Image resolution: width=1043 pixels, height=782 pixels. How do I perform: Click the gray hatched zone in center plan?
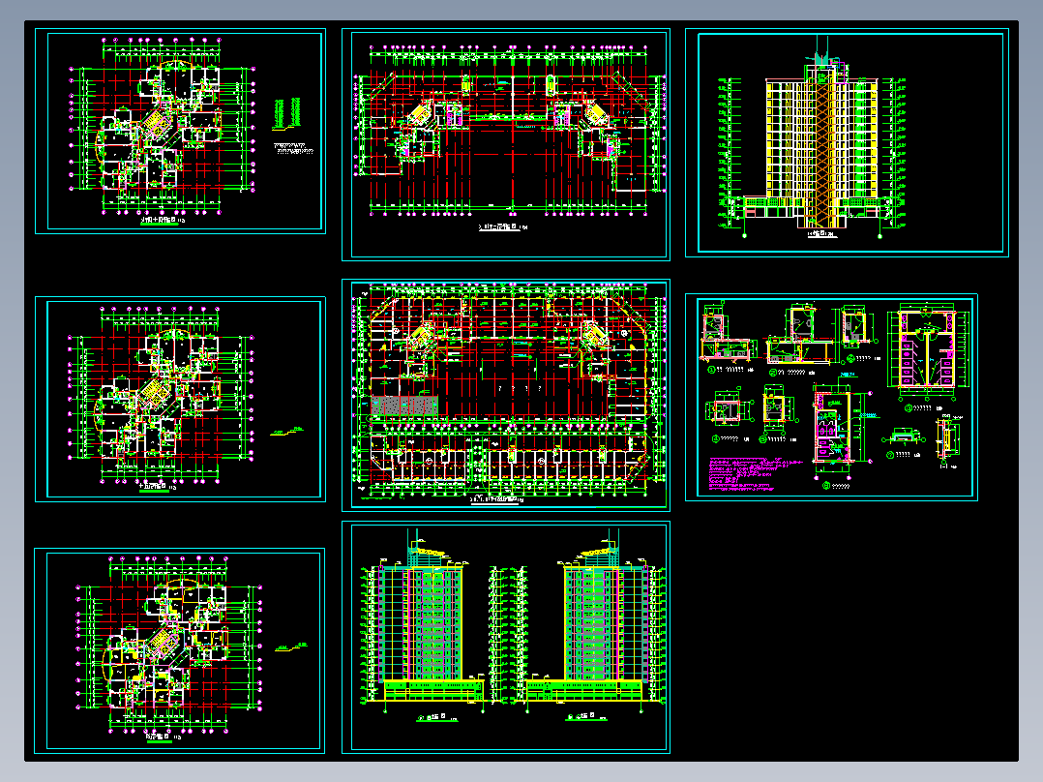404,406
